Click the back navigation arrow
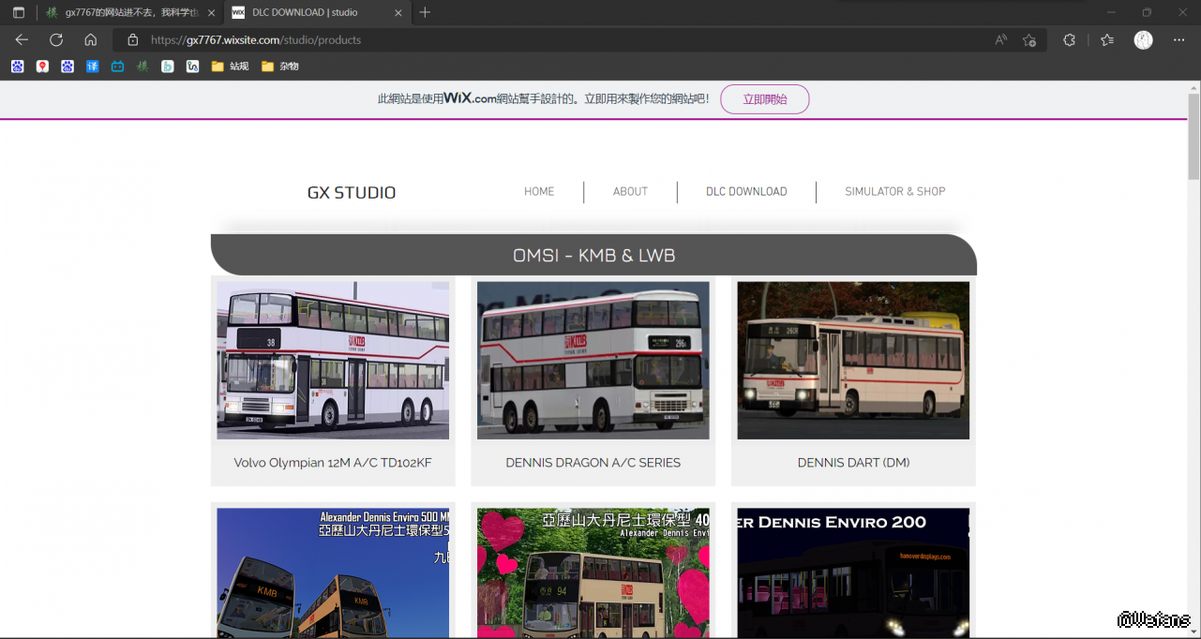1201x639 pixels. [x=22, y=40]
